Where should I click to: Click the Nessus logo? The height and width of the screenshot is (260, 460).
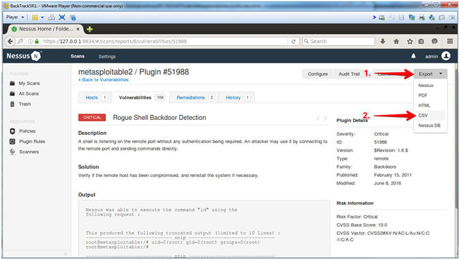[x=24, y=56]
